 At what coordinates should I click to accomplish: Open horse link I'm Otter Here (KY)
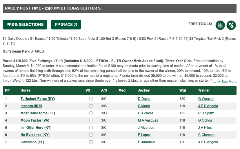click(x=36, y=128)
